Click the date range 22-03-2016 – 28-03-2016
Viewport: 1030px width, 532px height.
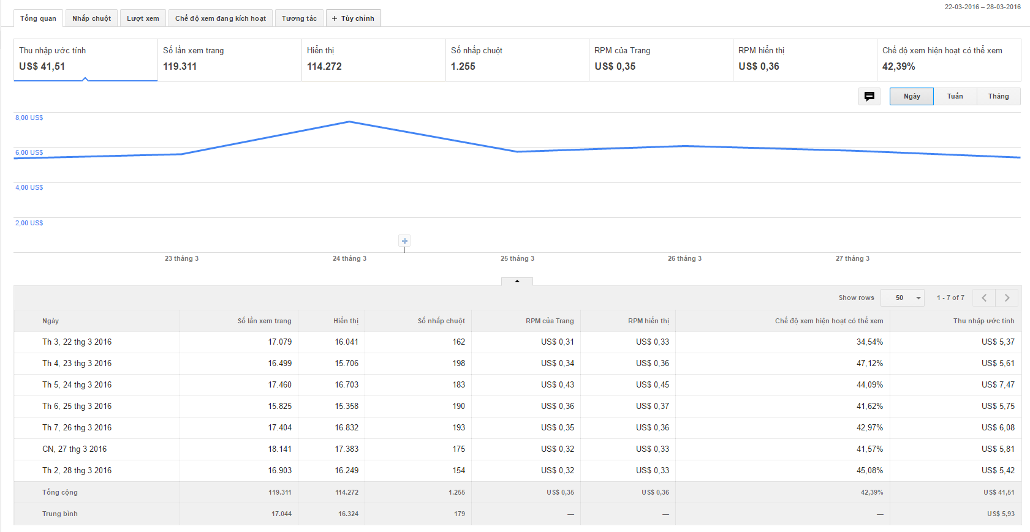(x=982, y=7)
